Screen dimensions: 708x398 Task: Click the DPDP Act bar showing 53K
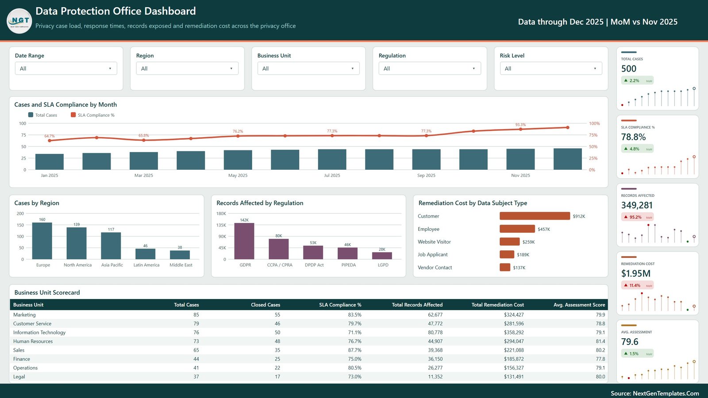coord(313,253)
